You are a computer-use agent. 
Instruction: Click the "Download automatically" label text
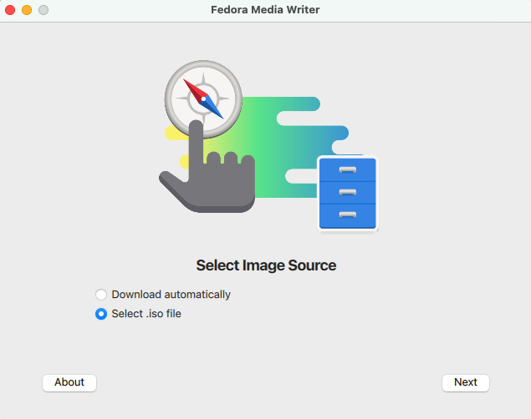point(171,295)
